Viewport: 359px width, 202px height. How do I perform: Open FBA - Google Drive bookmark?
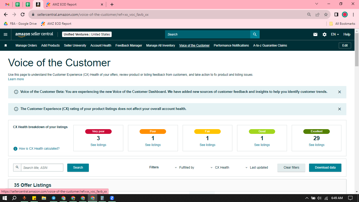click(20, 24)
